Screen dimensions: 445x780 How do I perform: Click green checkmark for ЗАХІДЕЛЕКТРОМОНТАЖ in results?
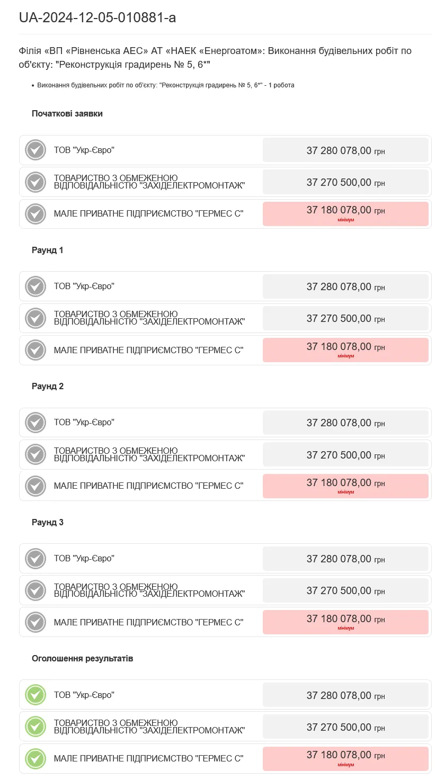[35, 727]
